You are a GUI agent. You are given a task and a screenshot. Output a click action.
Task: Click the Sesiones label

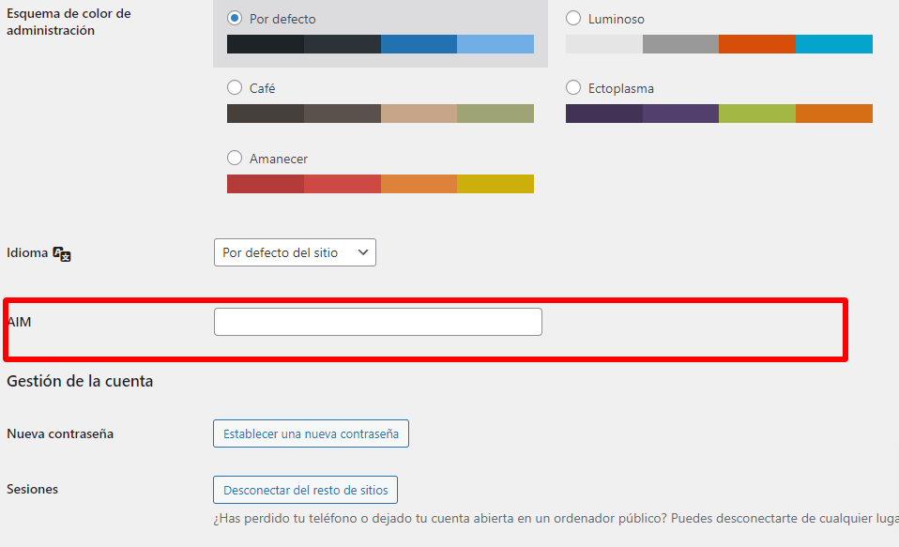pyautogui.click(x=32, y=489)
